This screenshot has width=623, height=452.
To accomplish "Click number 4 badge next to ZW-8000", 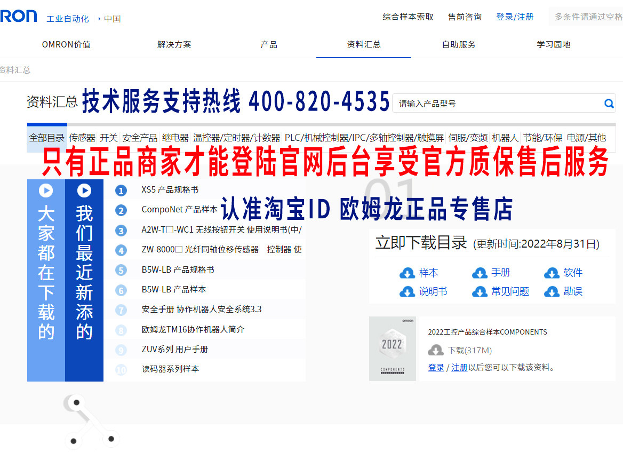I will (121, 250).
